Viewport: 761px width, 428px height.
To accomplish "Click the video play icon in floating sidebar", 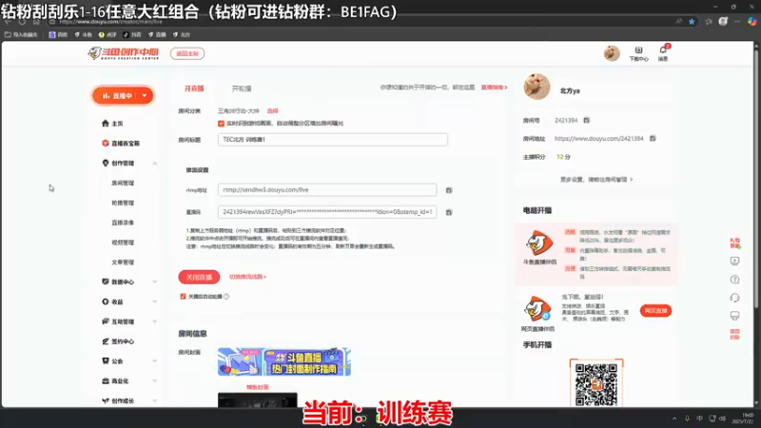I will [734, 261].
